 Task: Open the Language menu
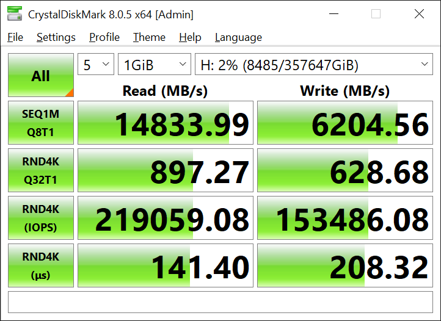pyautogui.click(x=238, y=37)
